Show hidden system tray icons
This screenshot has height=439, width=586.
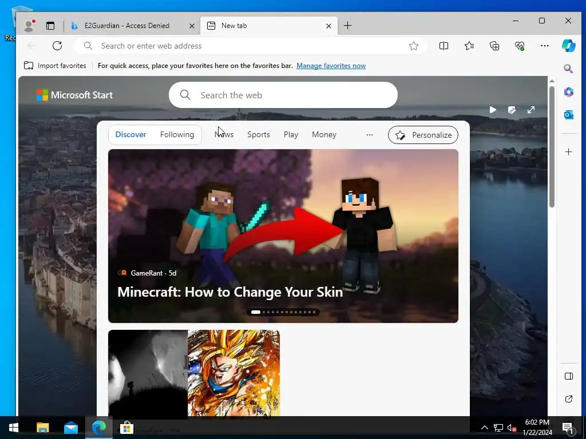(x=484, y=428)
